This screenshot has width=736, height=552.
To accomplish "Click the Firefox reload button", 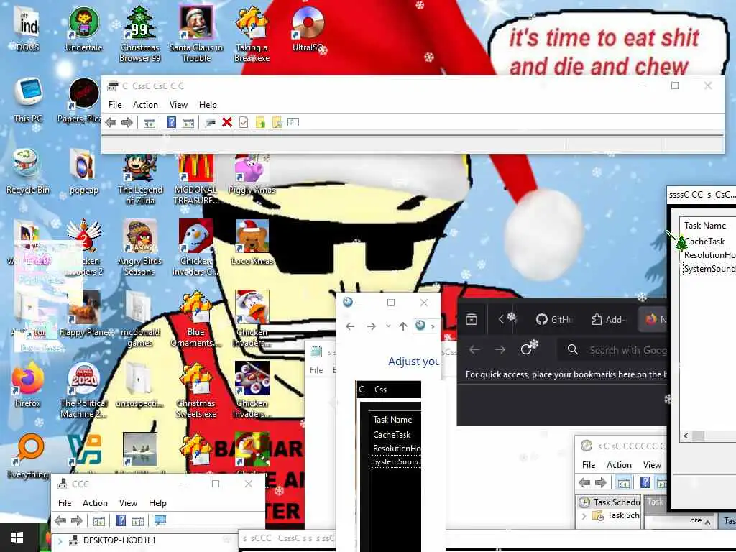I will (x=528, y=349).
